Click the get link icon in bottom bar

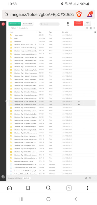coord(90,178)
